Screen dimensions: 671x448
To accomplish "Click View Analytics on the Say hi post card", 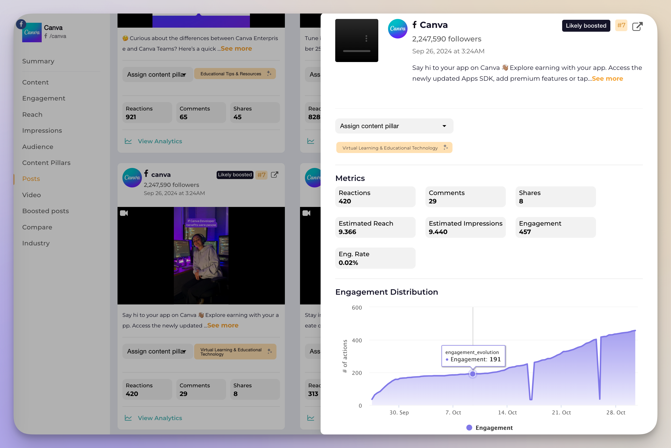I will 160,418.
